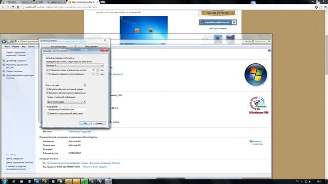
Task: Click 'Изменить параметры' link with shield icon
Action: (x=257, y=143)
